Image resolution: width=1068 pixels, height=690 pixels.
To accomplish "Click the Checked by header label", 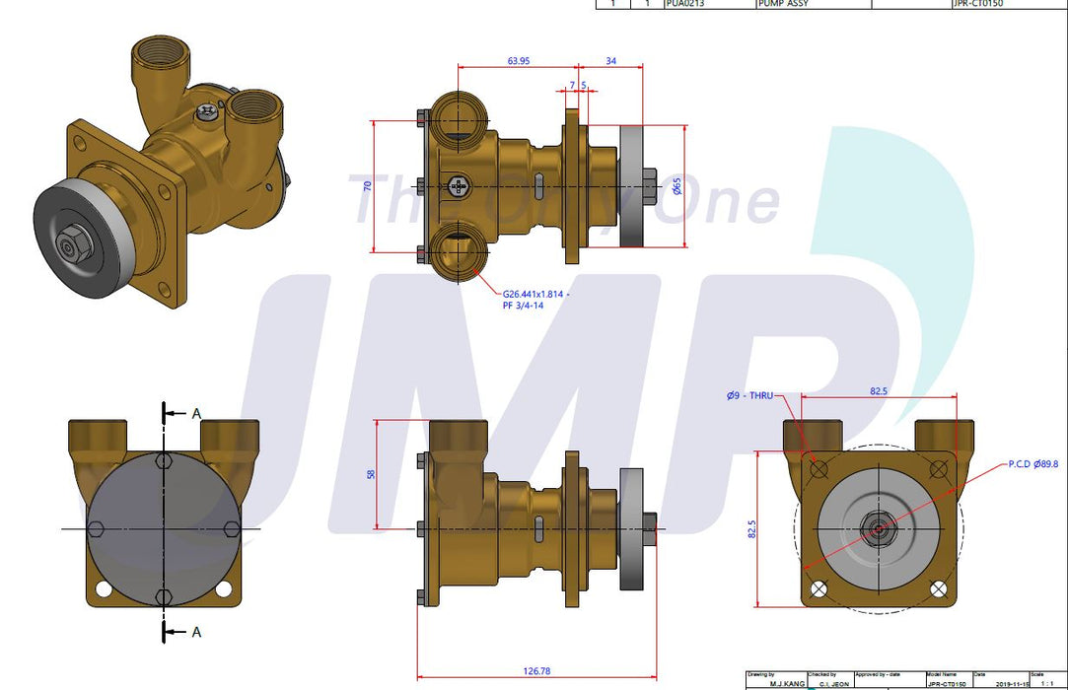I will (822, 674).
